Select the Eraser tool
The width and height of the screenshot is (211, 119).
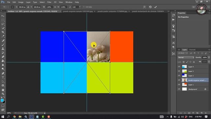(x=3, y=57)
